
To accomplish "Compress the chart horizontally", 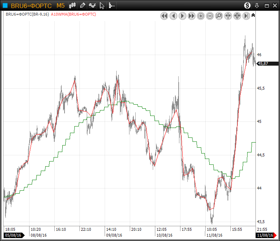I will [x=228, y=16].
